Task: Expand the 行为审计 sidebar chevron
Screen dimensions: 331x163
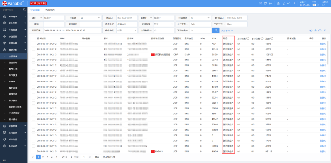Action: click(25, 30)
